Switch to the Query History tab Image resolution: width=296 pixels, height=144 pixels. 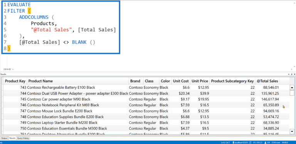click(x=23, y=138)
